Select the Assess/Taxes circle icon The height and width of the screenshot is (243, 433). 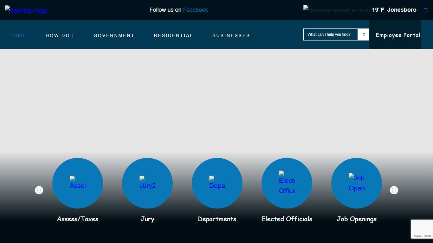coord(78,183)
